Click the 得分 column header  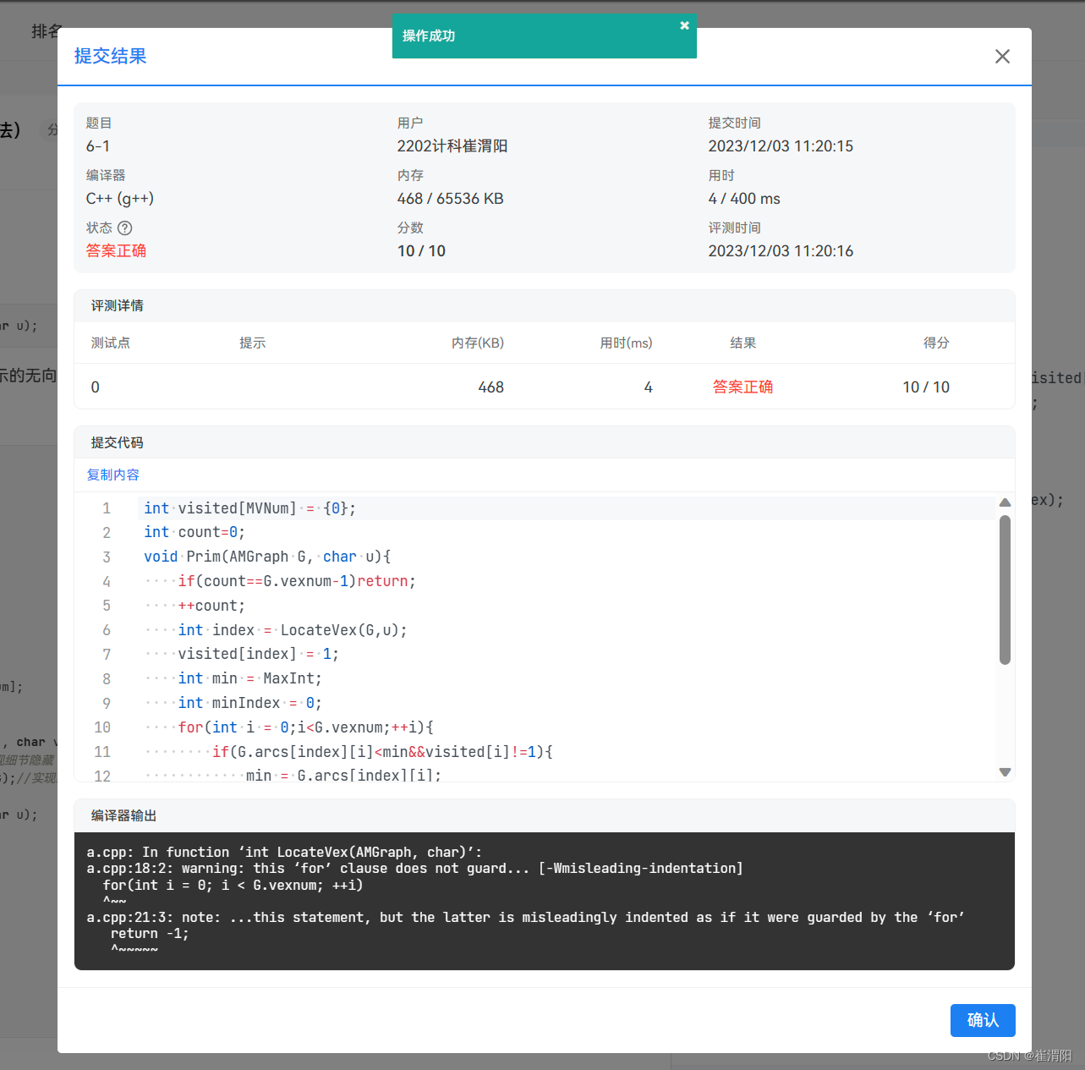936,343
